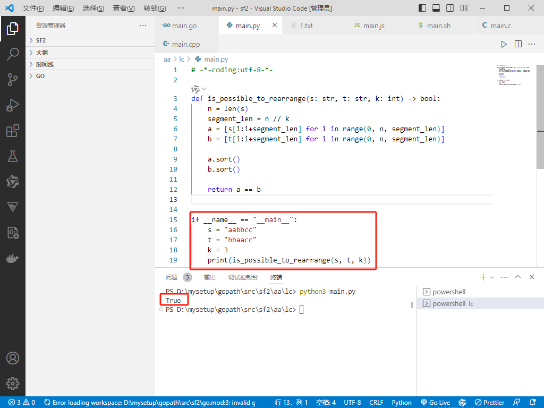Open editor More Actions ellipsis
This screenshot has width=544, height=408.
[x=532, y=44]
